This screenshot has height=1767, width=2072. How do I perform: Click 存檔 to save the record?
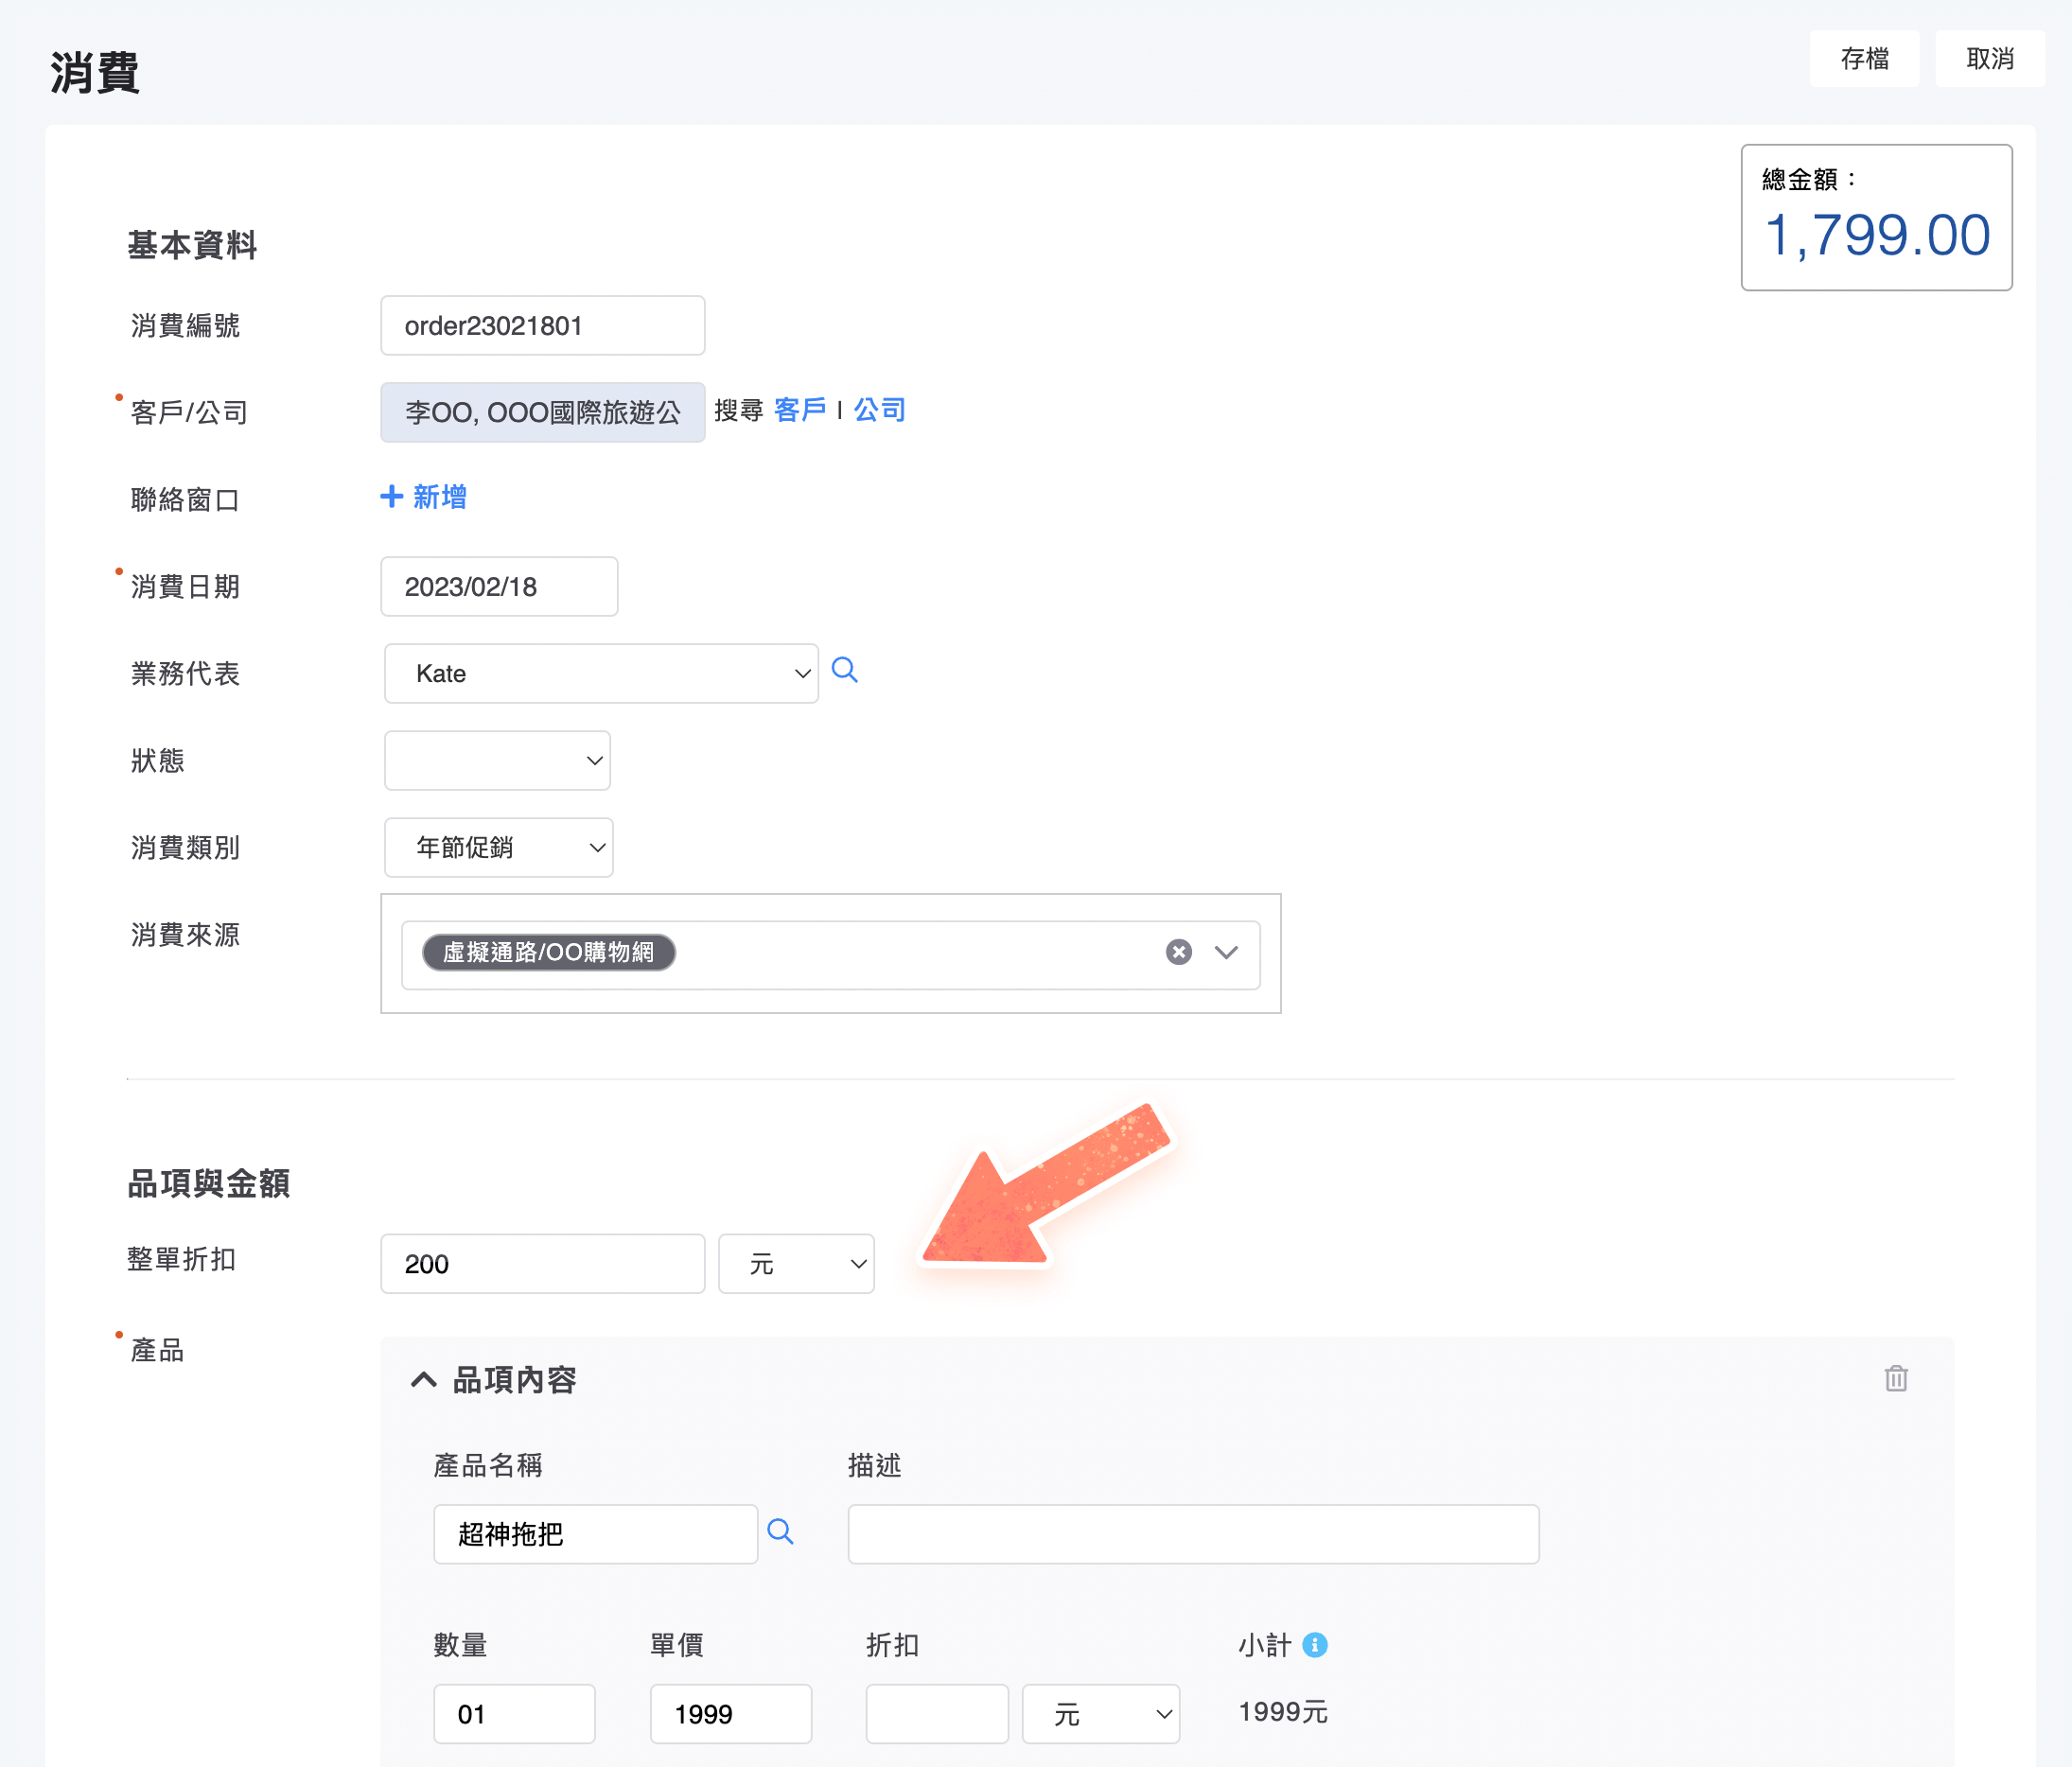pos(1864,59)
